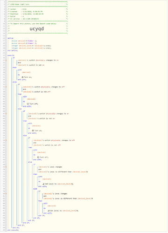This screenshot has height=233, width=168.
Task: Click the {device1} target on line 52
Action: 36,126
